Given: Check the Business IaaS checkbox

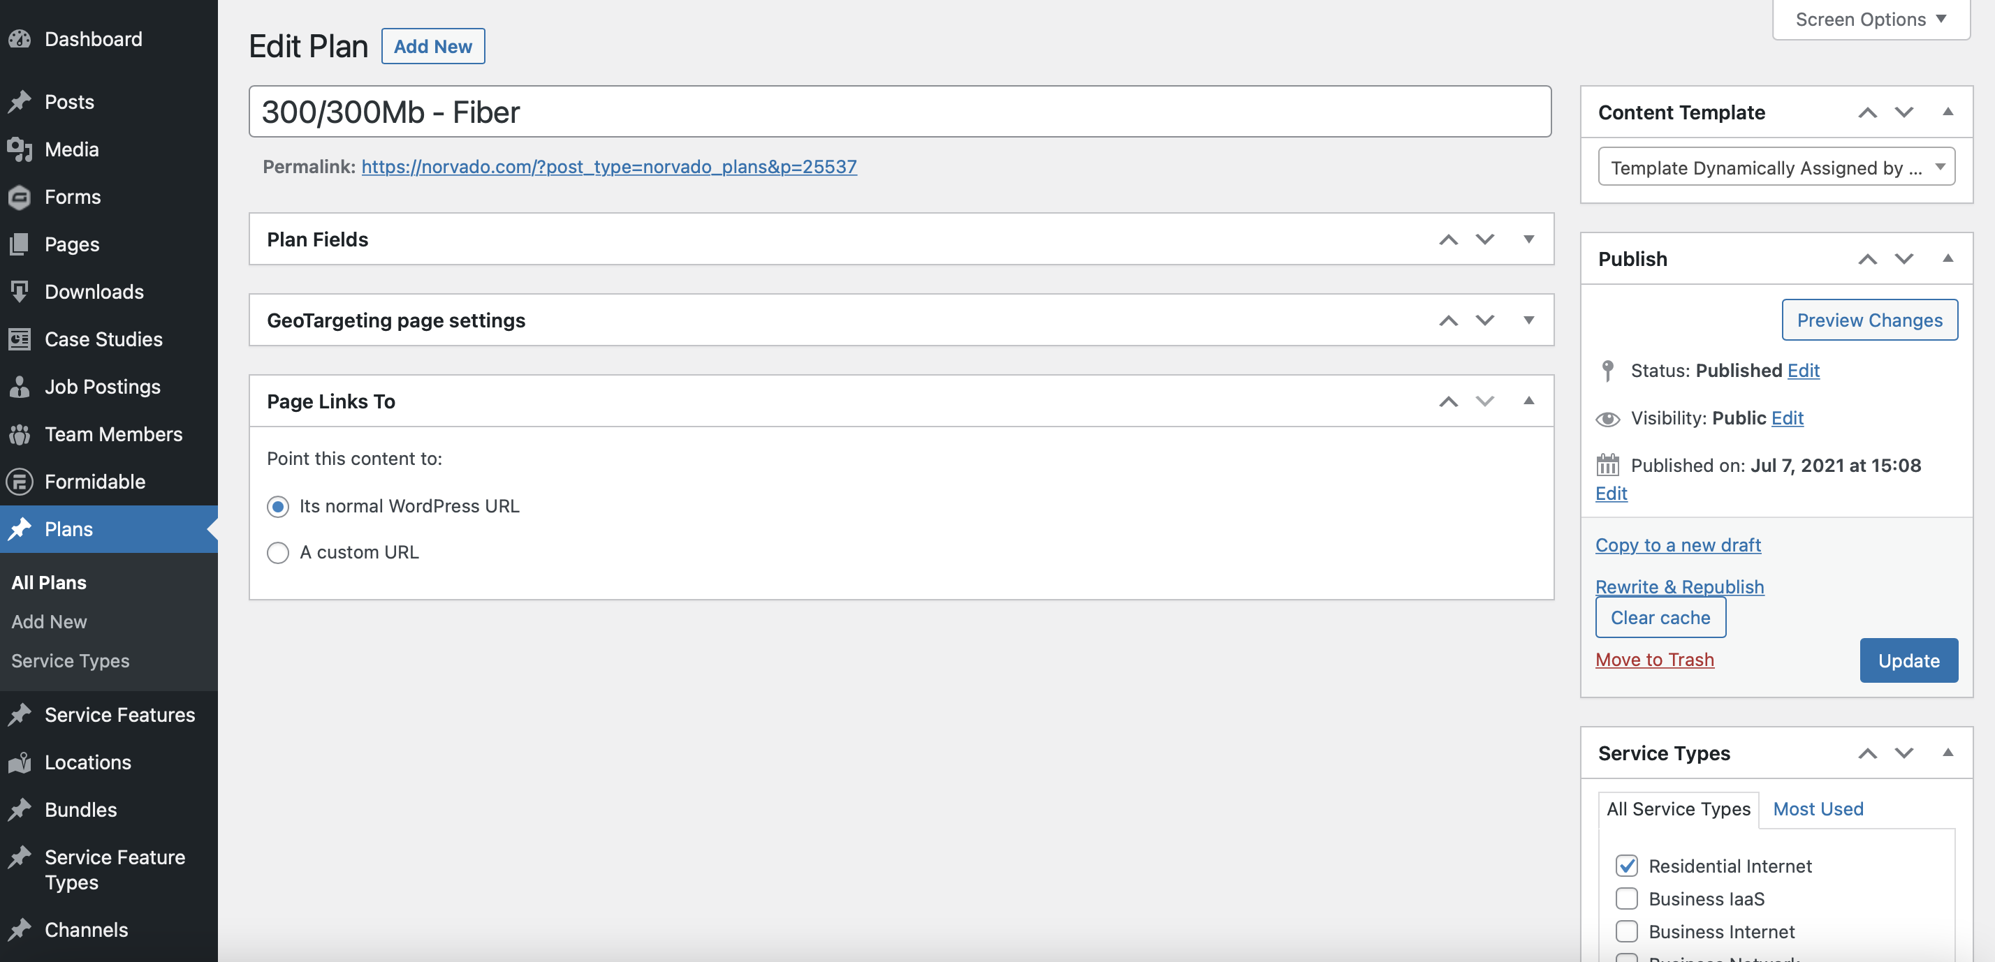Looking at the screenshot, I should tap(1626, 898).
